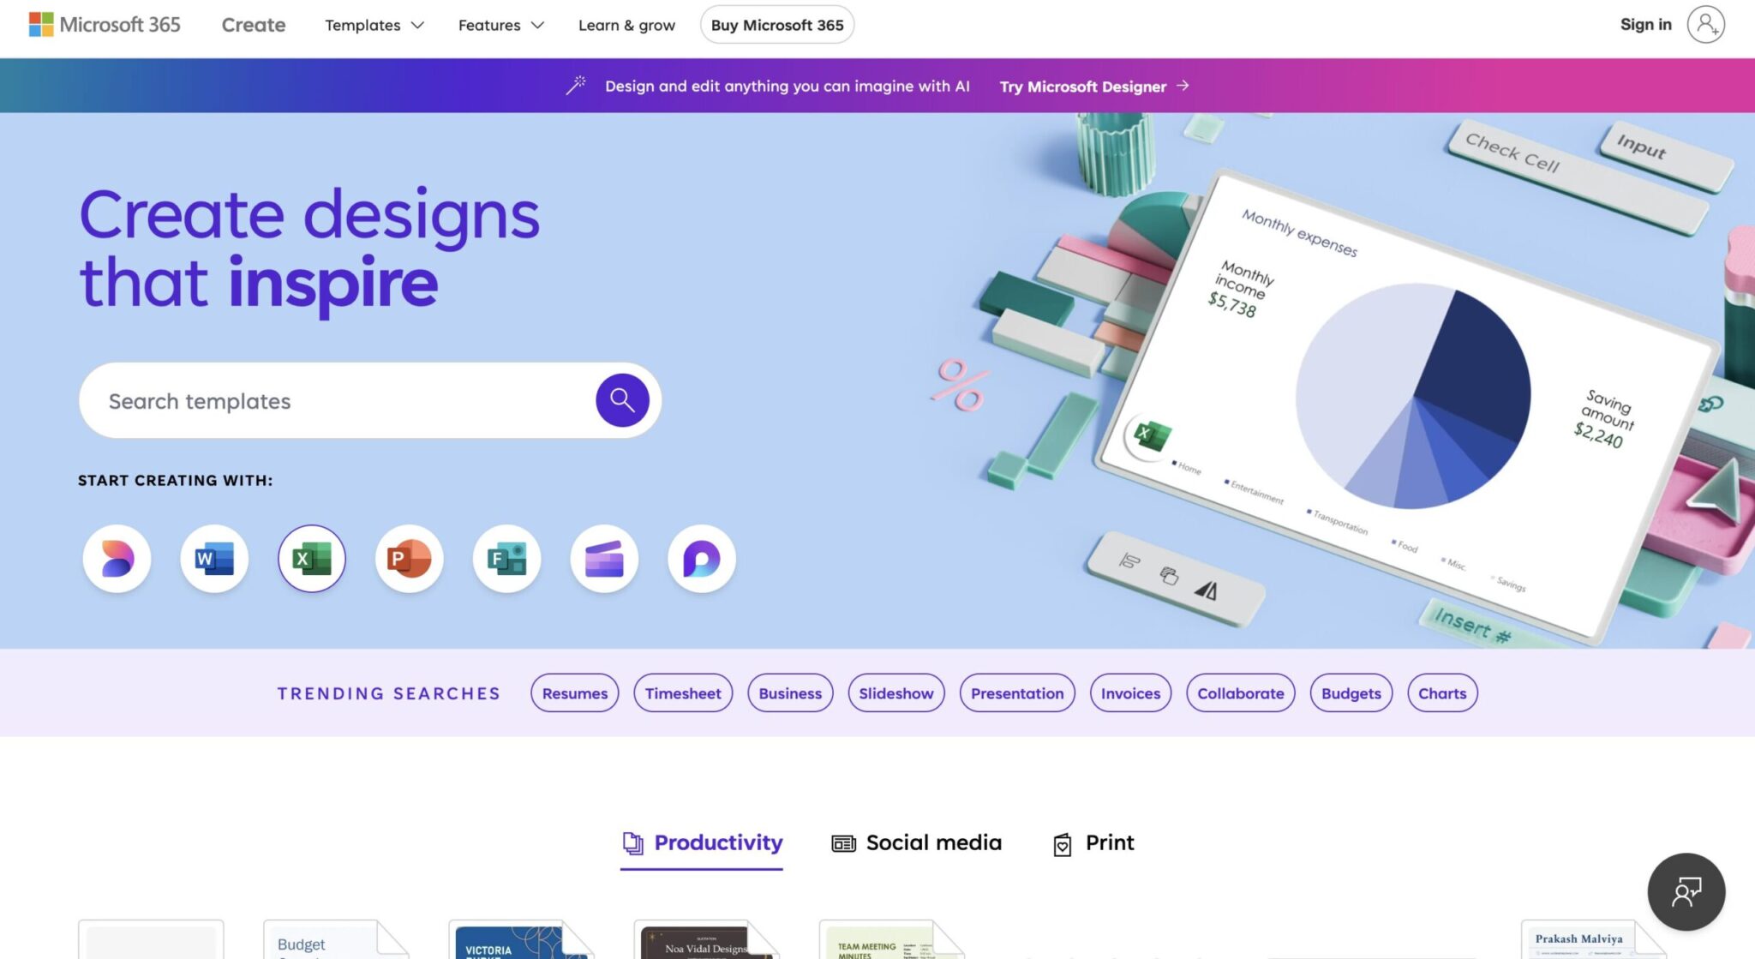Follow the Try Microsoft Designer link

pyautogui.click(x=1094, y=86)
